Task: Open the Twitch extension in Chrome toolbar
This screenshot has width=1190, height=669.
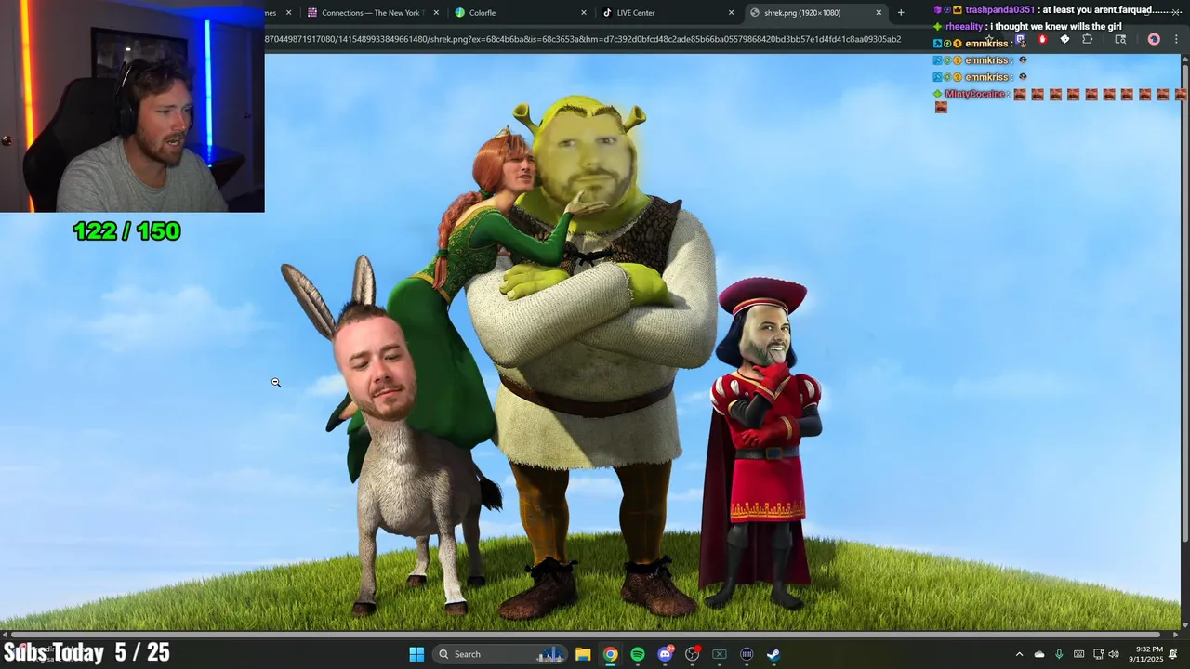Action: click(x=1020, y=39)
